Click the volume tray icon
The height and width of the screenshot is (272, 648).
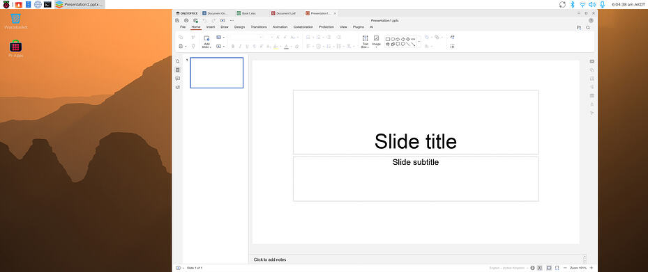pos(592,4)
